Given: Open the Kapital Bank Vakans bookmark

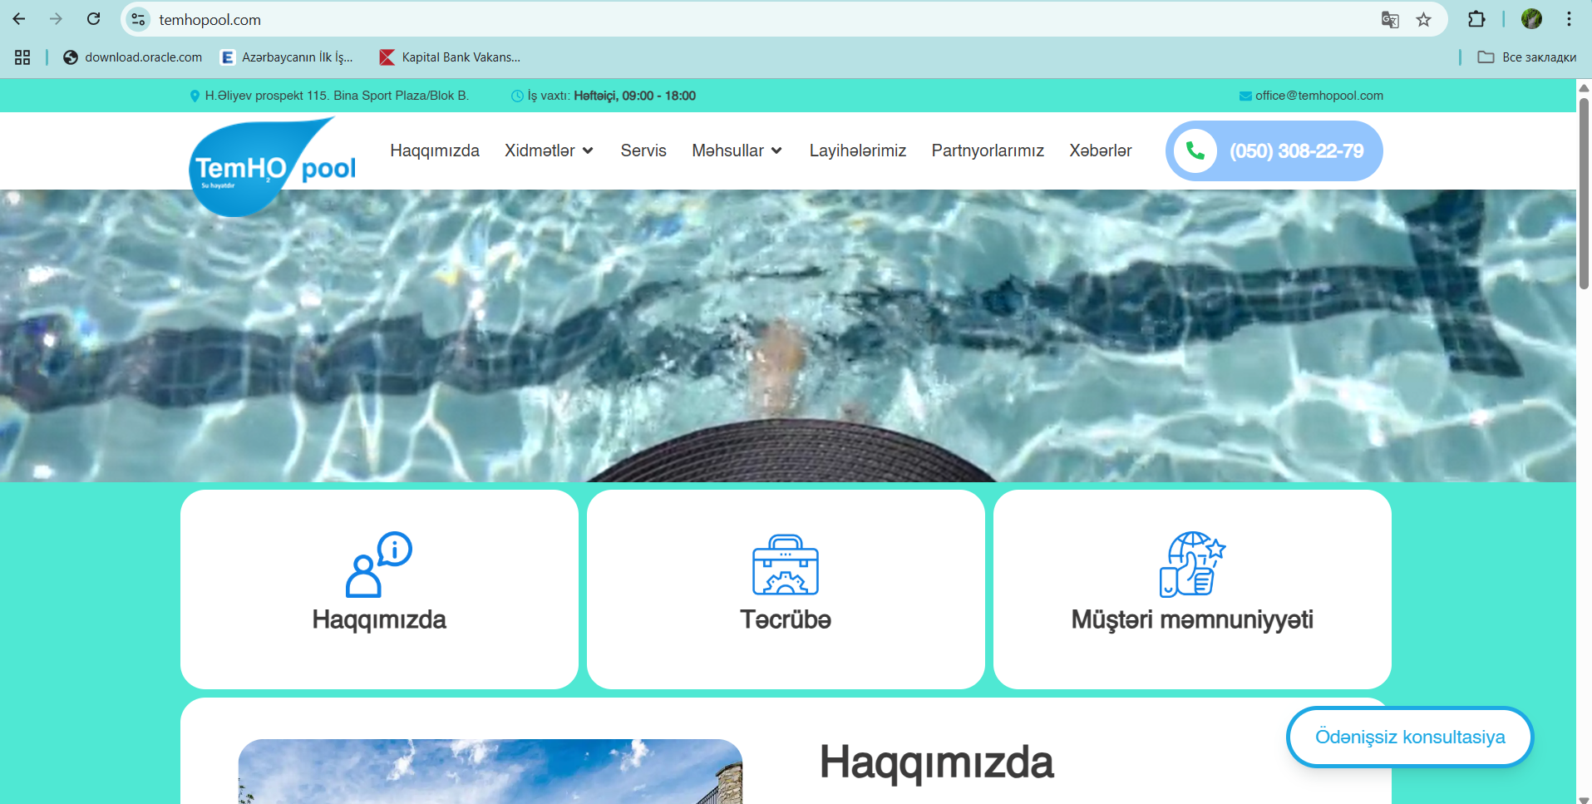Looking at the screenshot, I should click(x=450, y=57).
